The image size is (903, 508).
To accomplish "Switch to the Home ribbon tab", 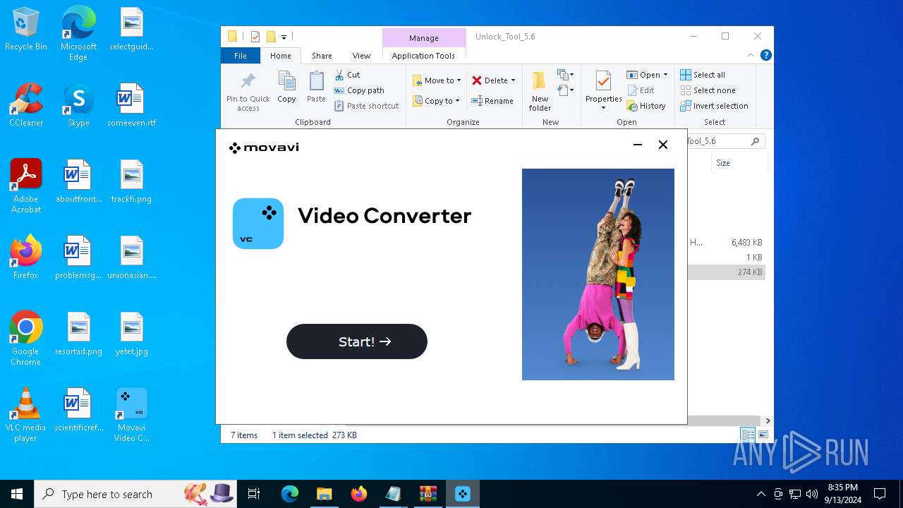I will [280, 56].
